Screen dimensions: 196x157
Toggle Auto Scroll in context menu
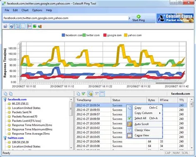pos(144,124)
